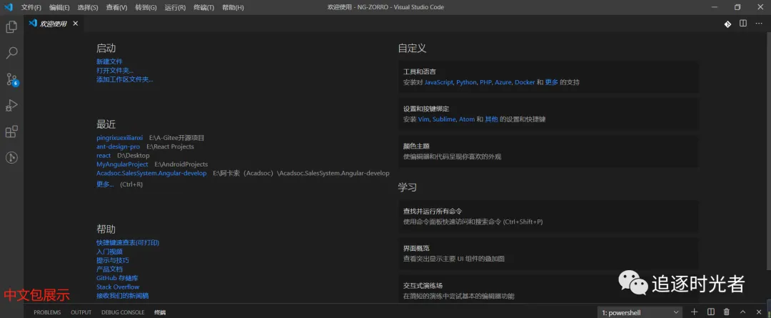Open the editor More Actions ellipsis

[x=759, y=24]
